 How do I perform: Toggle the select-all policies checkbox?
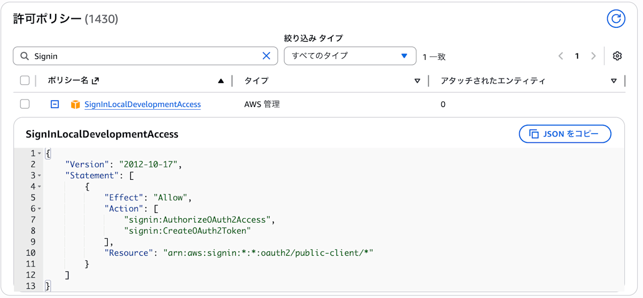[25, 81]
